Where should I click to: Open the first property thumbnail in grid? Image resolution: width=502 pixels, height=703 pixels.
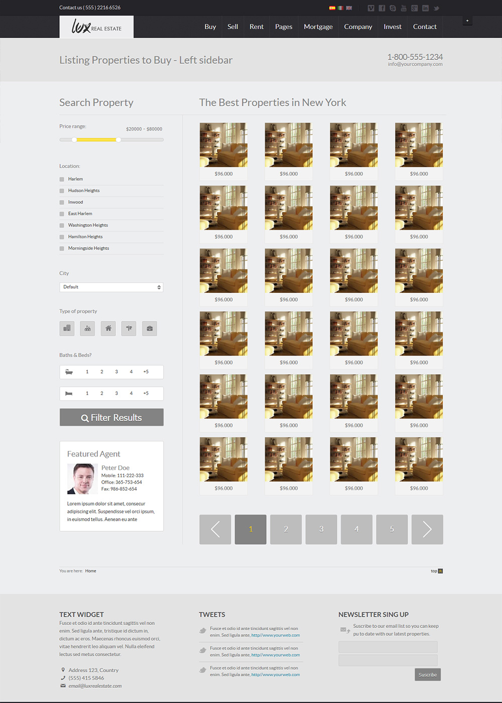pos(223,145)
